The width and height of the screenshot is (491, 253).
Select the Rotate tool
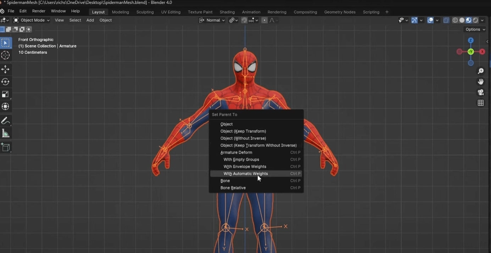click(x=6, y=82)
